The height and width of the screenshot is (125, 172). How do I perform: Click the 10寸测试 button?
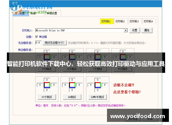coord(47,97)
